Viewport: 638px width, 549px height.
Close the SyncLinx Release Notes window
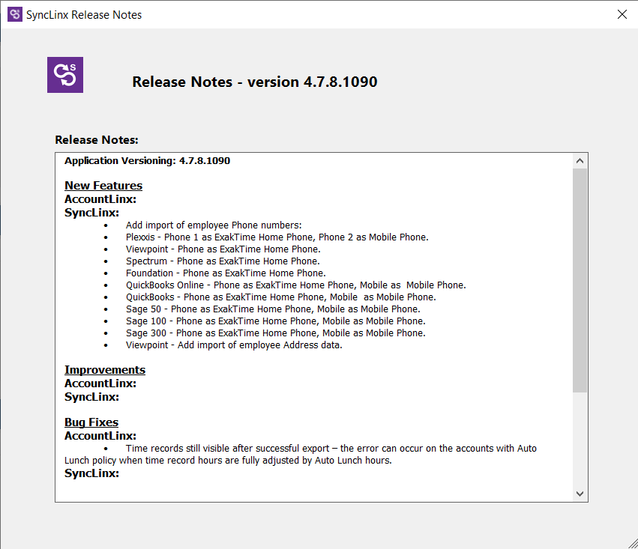coord(622,15)
